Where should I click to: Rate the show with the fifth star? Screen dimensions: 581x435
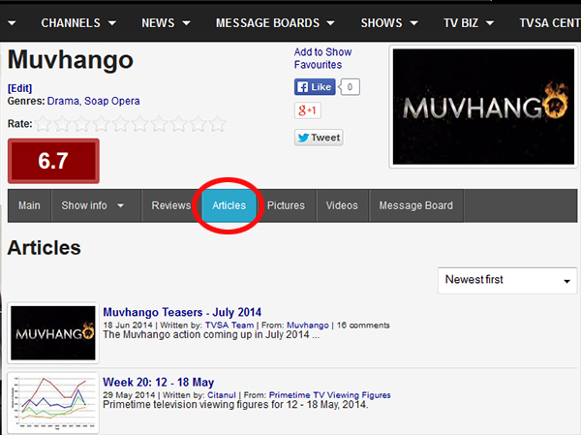tap(121, 124)
